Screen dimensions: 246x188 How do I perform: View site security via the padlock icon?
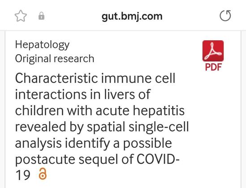[x=41, y=16]
